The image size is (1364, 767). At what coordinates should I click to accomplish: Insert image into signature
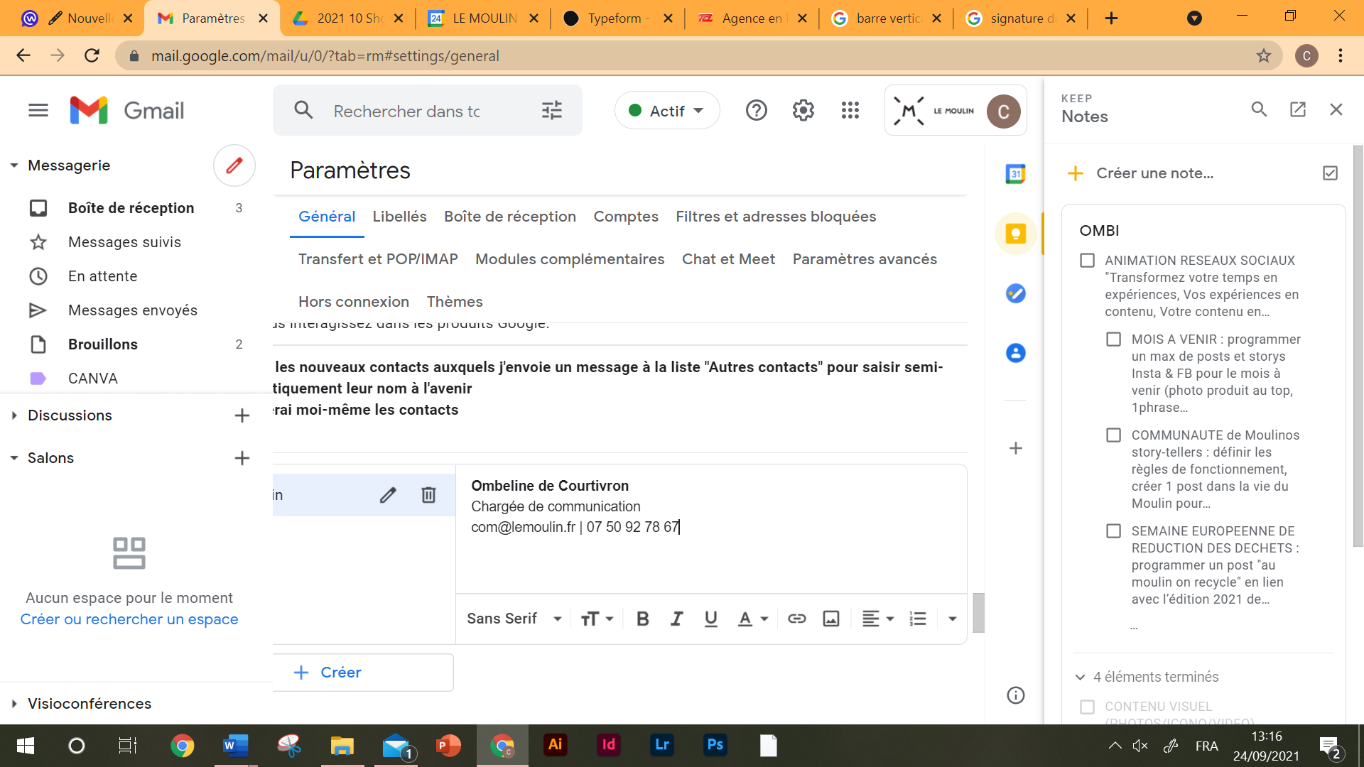tap(830, 619)
